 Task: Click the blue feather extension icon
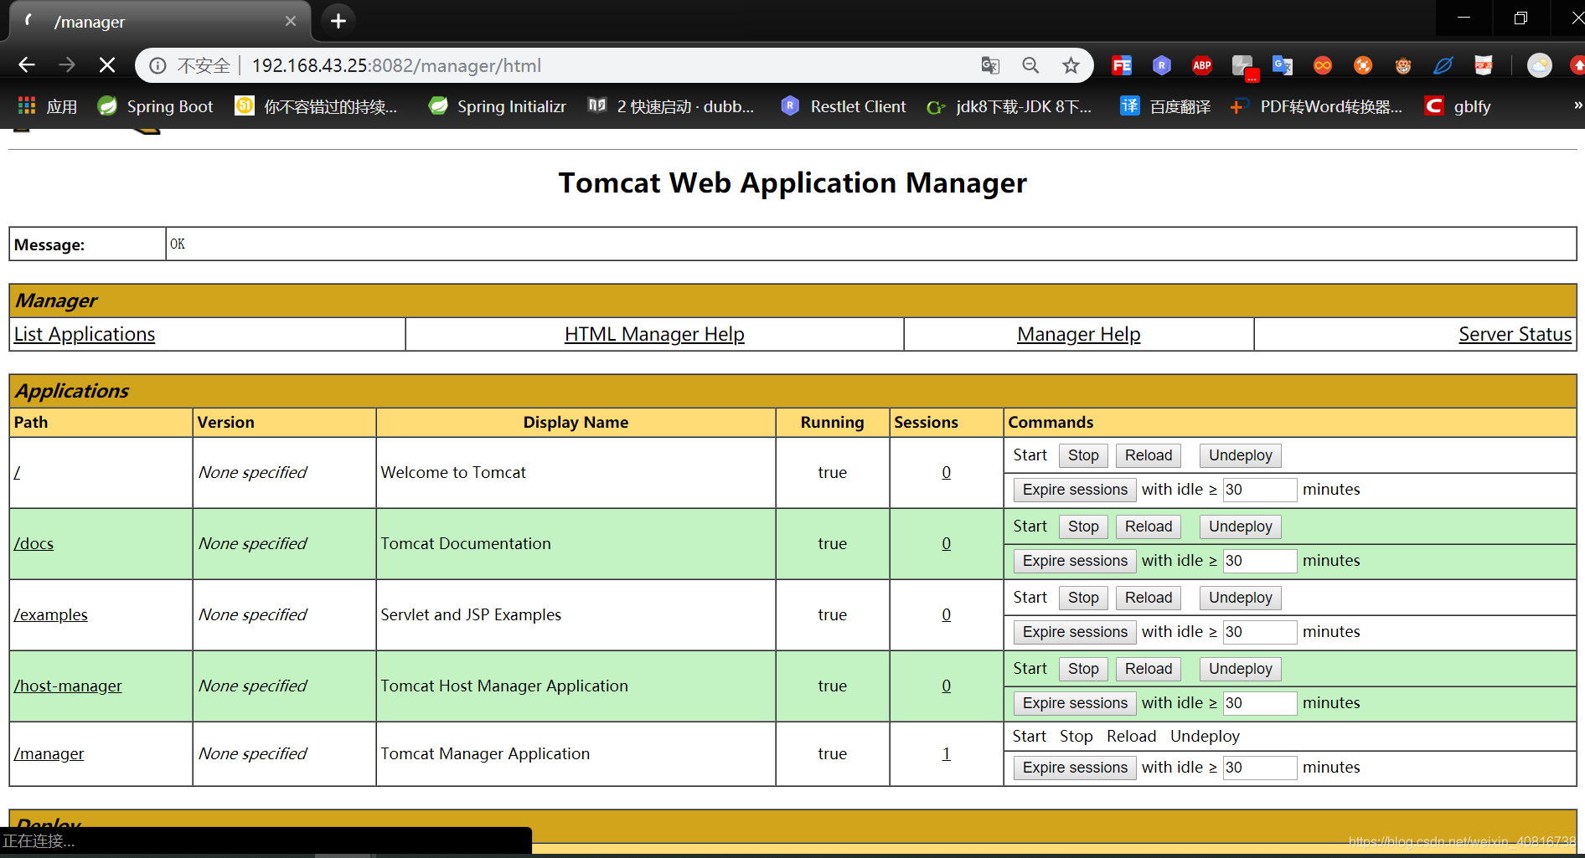point(1443,65)
